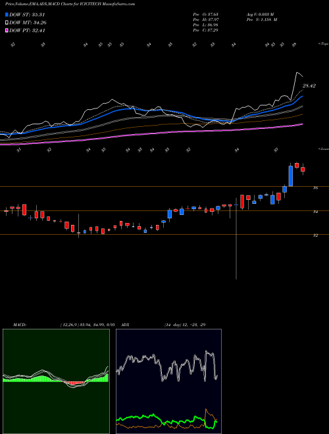Select the 'DOW PT: 32.41' legend text

click(x=27, y=30)
